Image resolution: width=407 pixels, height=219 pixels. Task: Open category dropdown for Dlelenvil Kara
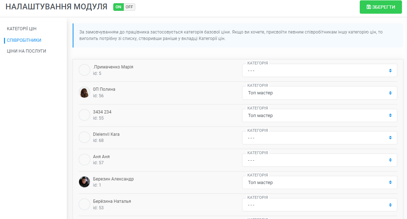pos(320,138)
